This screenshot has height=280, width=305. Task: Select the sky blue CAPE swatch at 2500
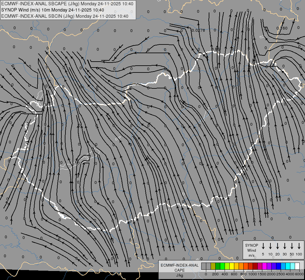284,266
